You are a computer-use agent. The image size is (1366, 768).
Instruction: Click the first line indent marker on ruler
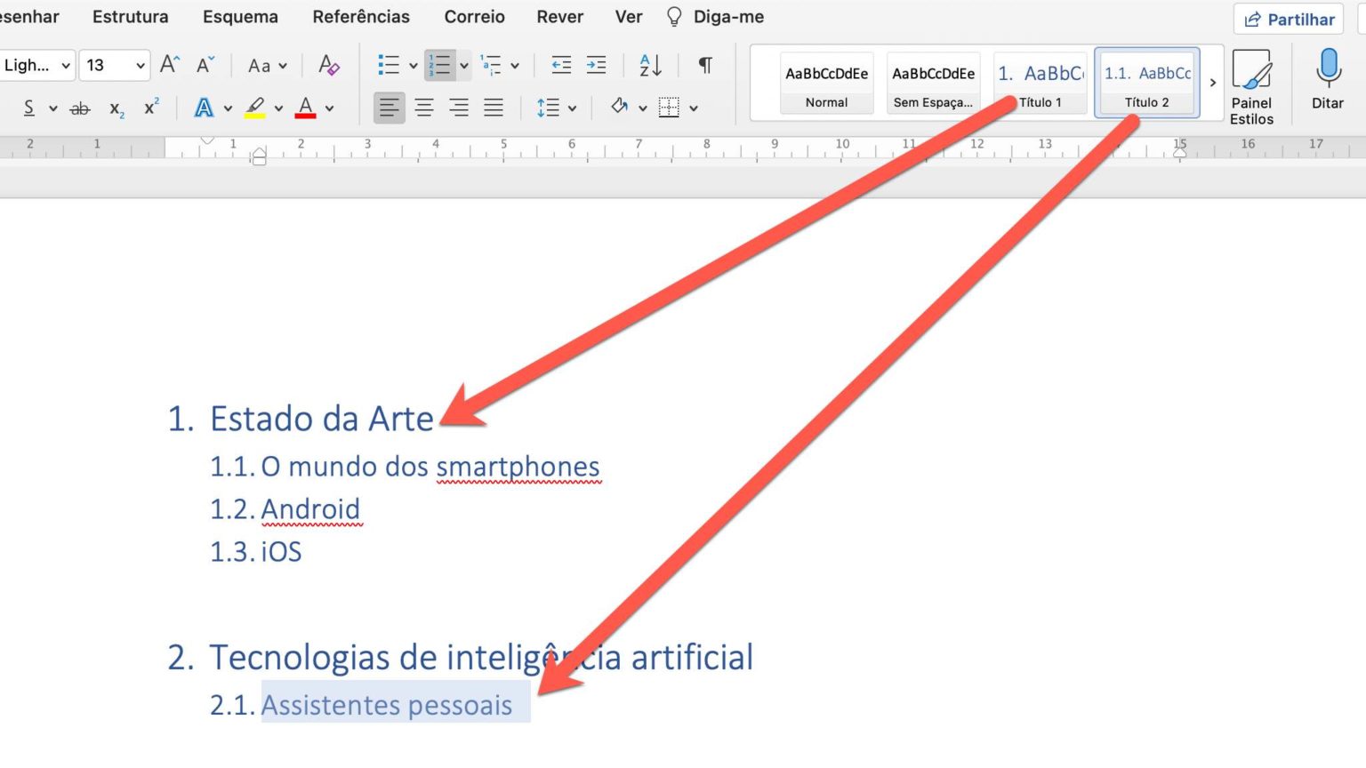(x=208, y=140)
